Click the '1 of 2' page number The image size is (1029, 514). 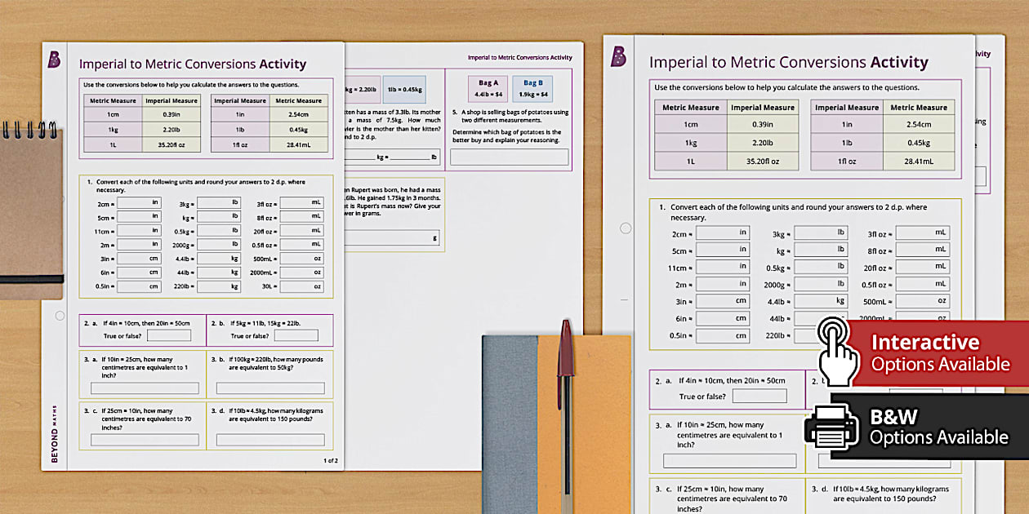(332, 459)
